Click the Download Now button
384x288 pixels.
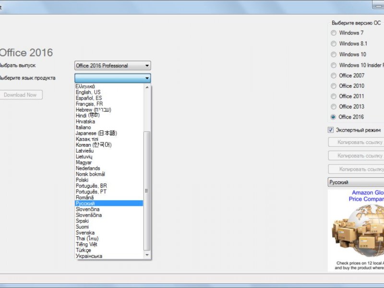pos(20,95)
